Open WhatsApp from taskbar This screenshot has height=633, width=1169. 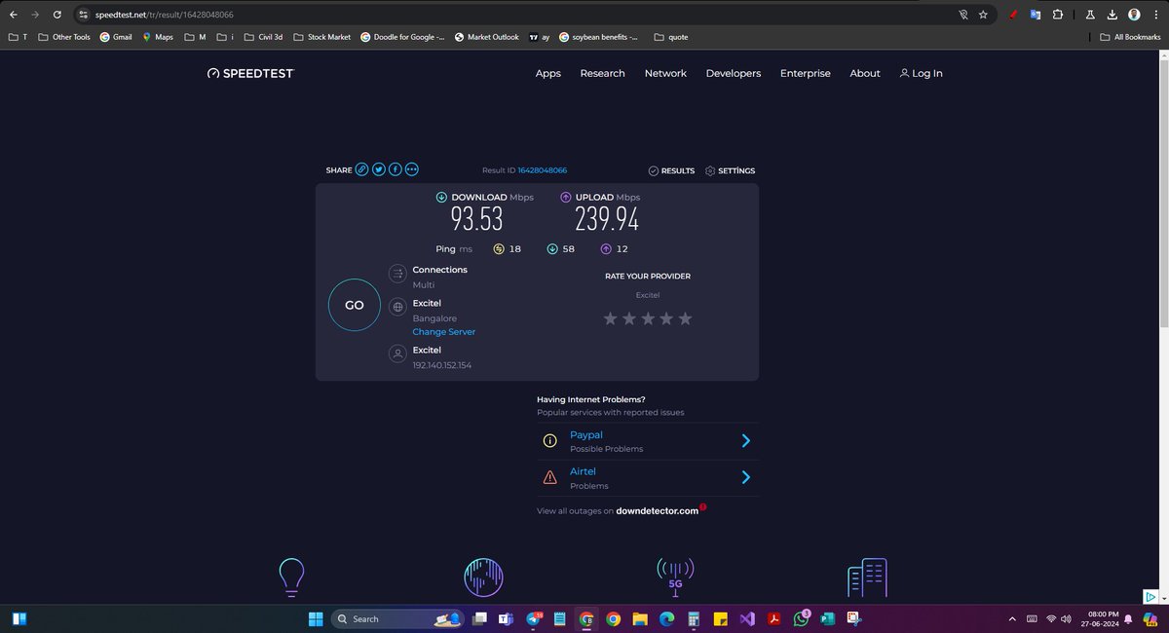(x=801, y=618)
